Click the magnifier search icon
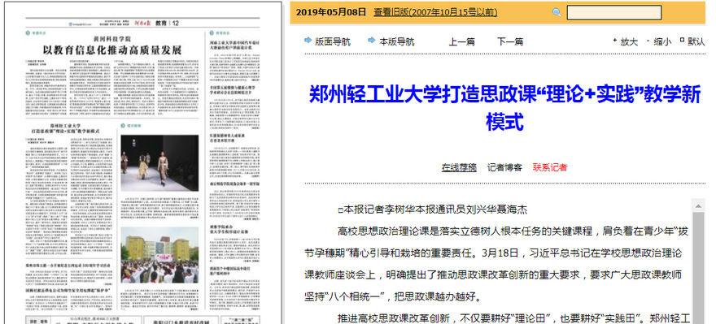This screenshot has height=324, width=716. pyautogui.click(x=557, y=13)
